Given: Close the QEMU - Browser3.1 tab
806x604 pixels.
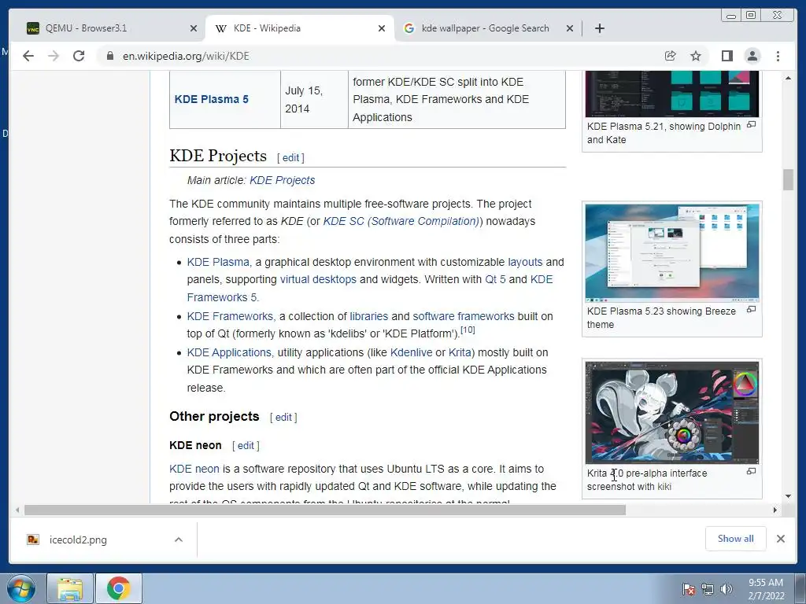Looking at the screenshot, I should pos(194,28).
